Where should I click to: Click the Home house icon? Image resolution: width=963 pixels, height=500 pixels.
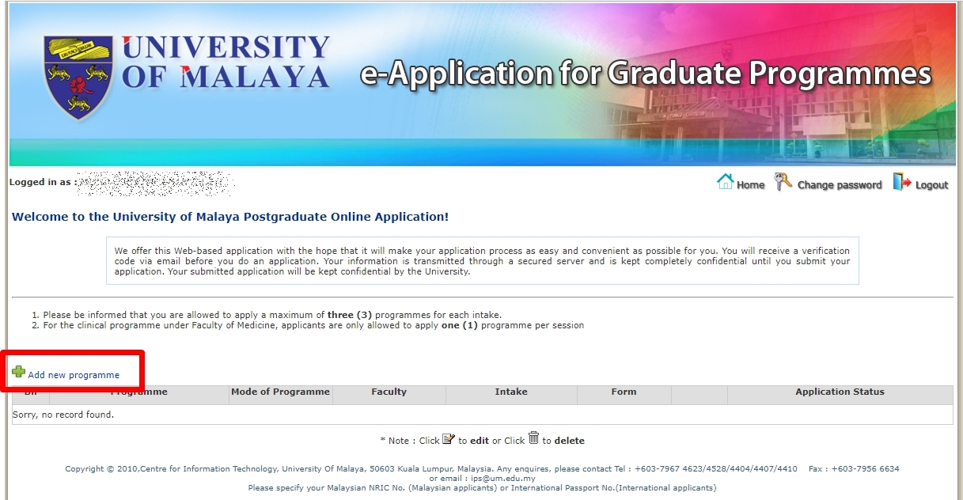pyautogui.click(x=725, y=182)
